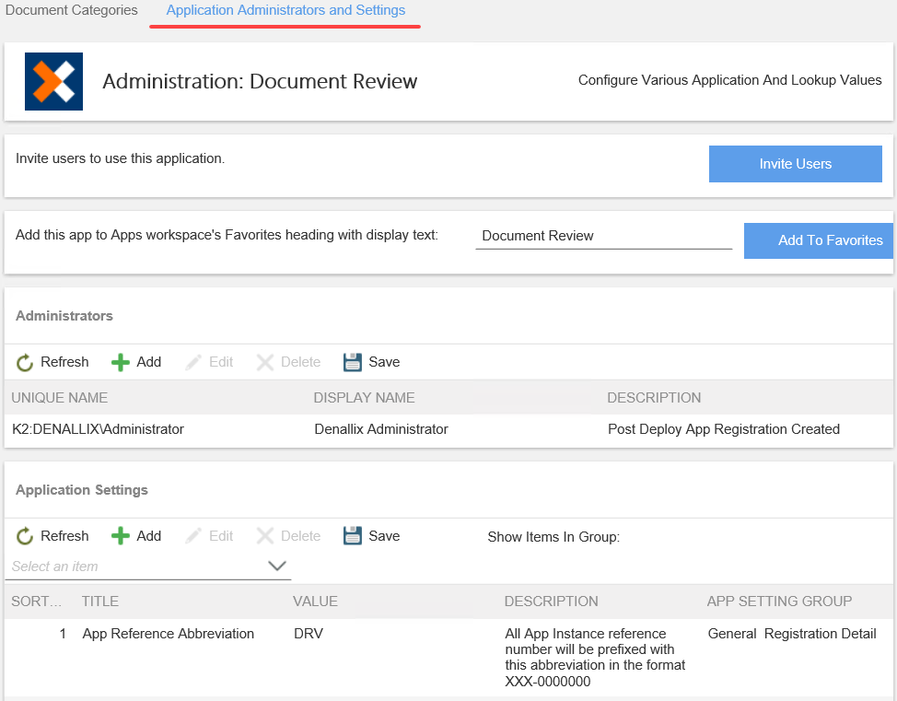Click green Add icon in Application Settings

pos(121,537)
